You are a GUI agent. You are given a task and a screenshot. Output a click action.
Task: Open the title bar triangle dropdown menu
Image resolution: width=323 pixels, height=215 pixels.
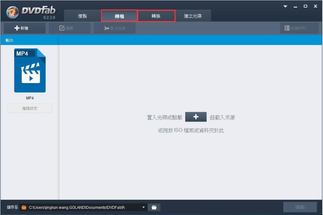click(286, 7)
